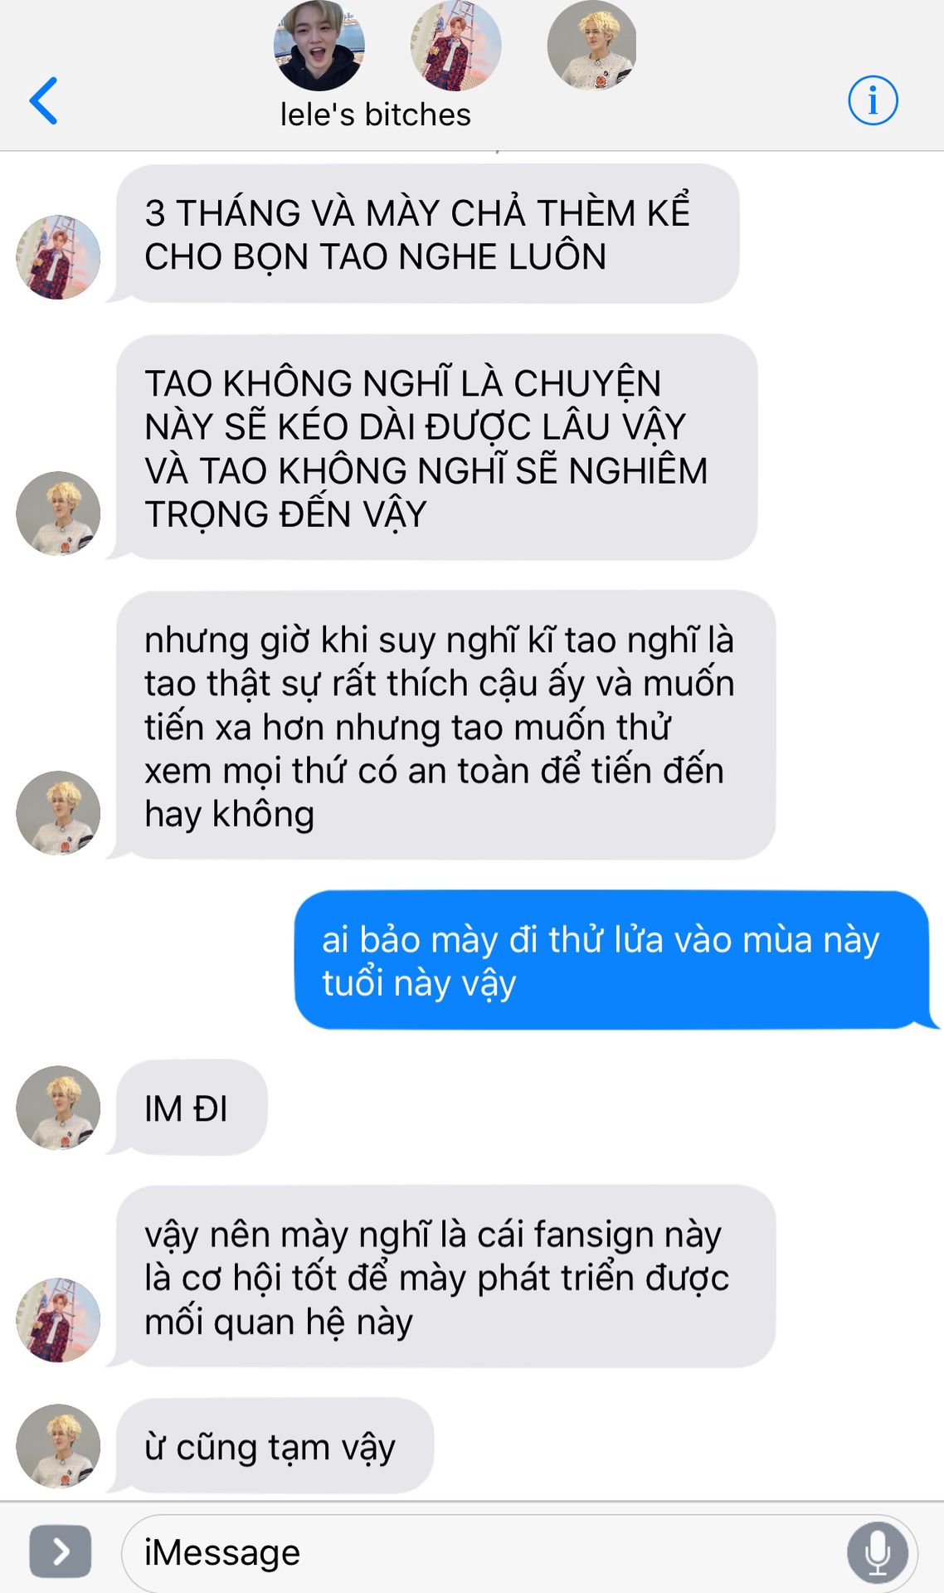The height and width of the screenshot is (1593, 944).
Task: Open the lele's bitches group title
Action: (375, 114)
